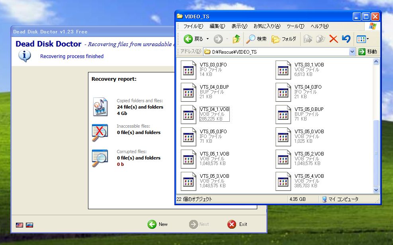Click the inaccessible files red X icon
This screenshot has width=393, height=245.
pyautogui.click(x=100, y=132)
